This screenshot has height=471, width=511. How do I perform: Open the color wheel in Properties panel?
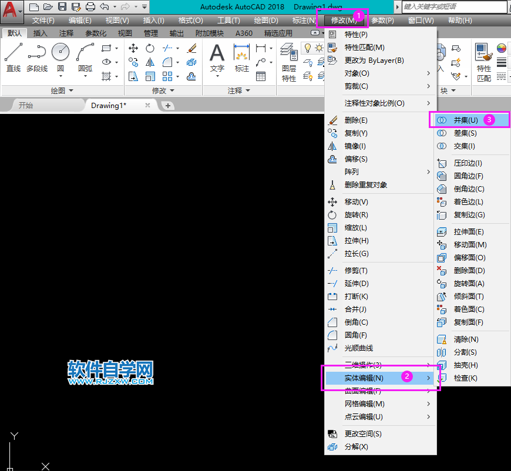click(x=500, y=48)
